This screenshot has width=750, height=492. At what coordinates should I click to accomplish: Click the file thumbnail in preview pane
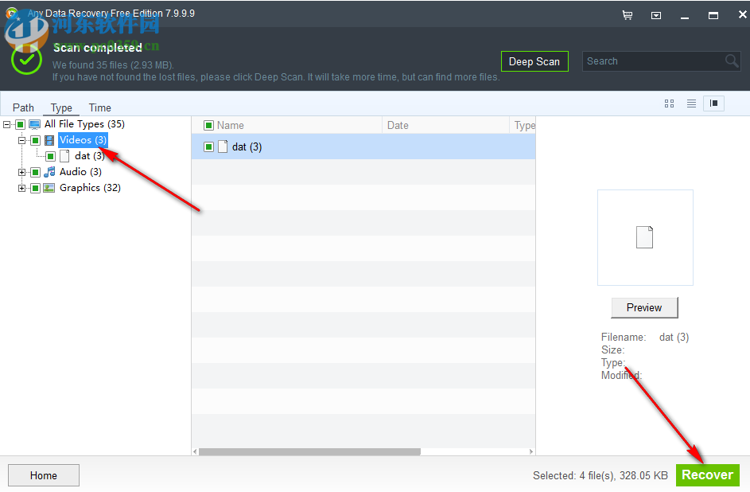(644, 237)
